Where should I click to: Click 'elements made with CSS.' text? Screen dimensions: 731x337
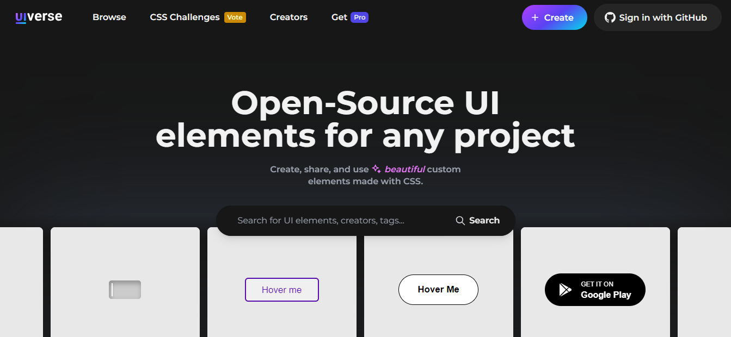pyautogui.click(x=365, y=181)
